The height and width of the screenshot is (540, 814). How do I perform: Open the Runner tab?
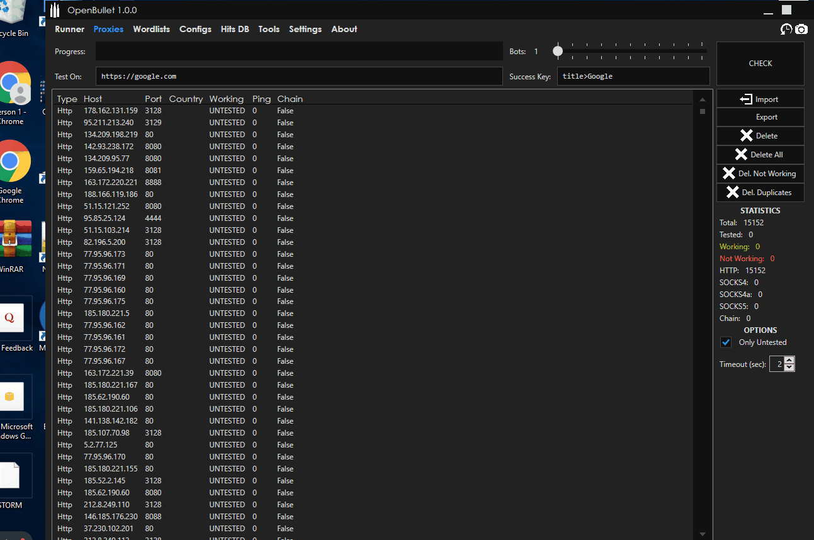[69, 29]
